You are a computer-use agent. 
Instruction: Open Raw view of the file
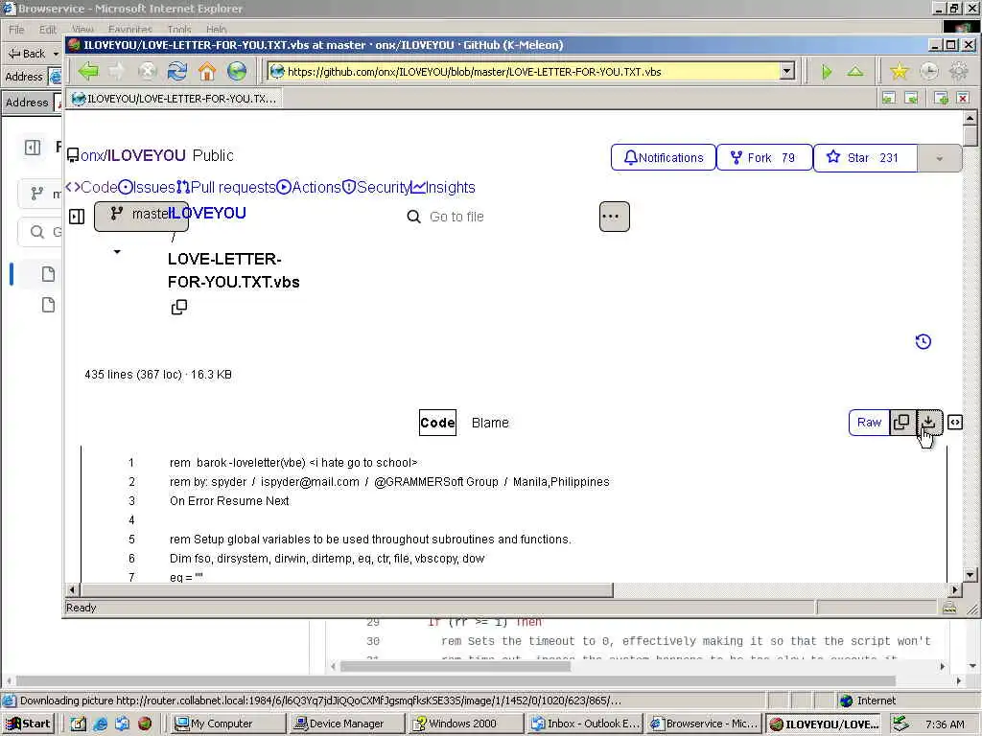869,423
